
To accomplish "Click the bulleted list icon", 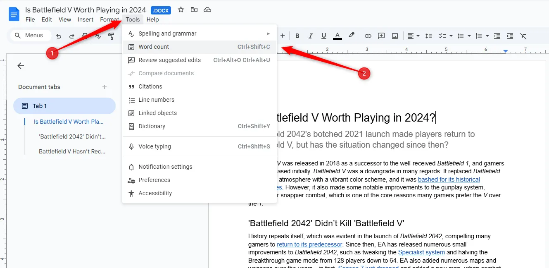I will (x=461, y=36).
